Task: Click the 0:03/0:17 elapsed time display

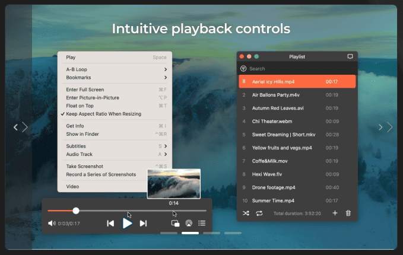Action: click(69, 224)
